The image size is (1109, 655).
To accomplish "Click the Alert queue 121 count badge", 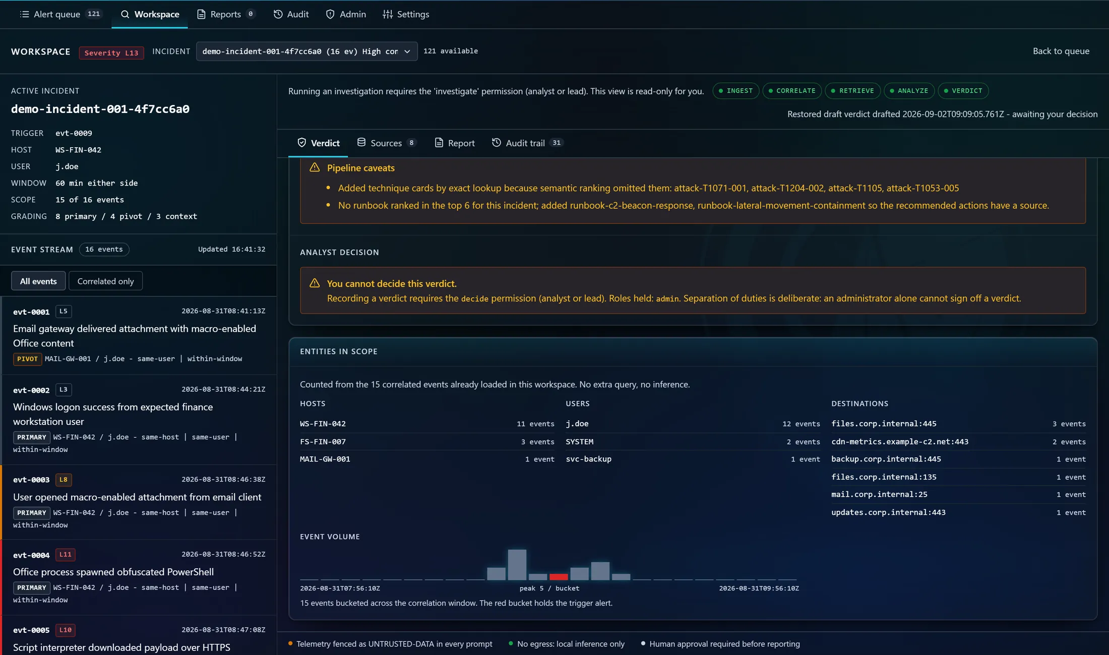I will click(x=94, y=14).
